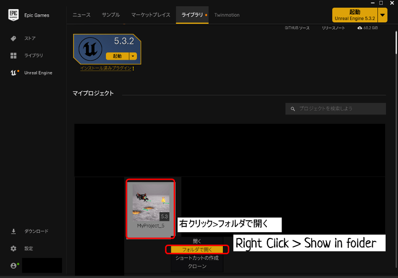
Task: Open the ライブラリ grid icon in sidebar
Action: pyautogui.click(x=13, y=55)
